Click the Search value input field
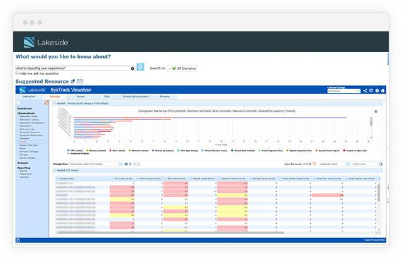The width and height of the screenshot is (402, 260). pyautogui.click(x=365, y=164)
